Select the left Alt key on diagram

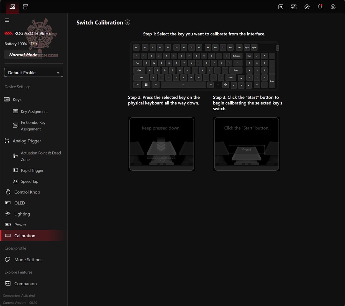(x=155, y=85)
